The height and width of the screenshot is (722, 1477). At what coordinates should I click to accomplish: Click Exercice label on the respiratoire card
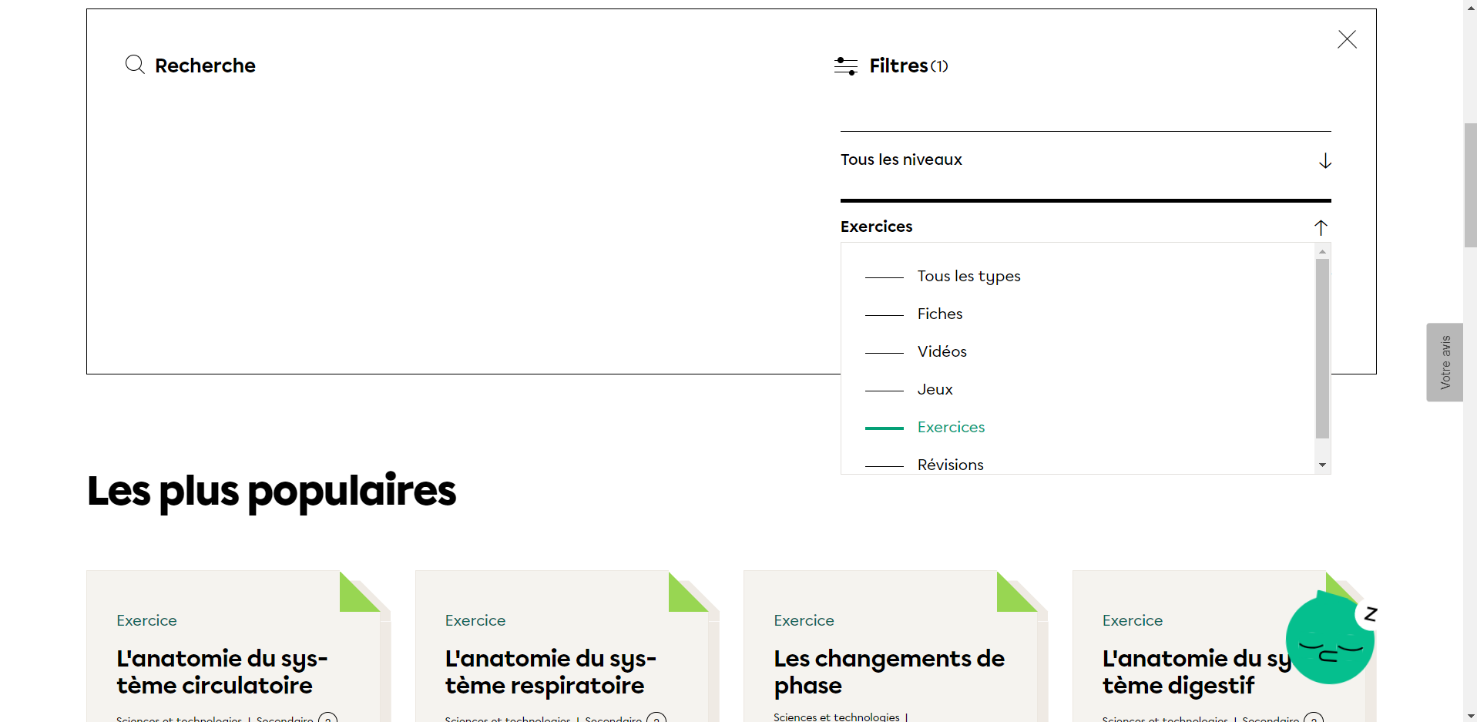coord(475,620)
